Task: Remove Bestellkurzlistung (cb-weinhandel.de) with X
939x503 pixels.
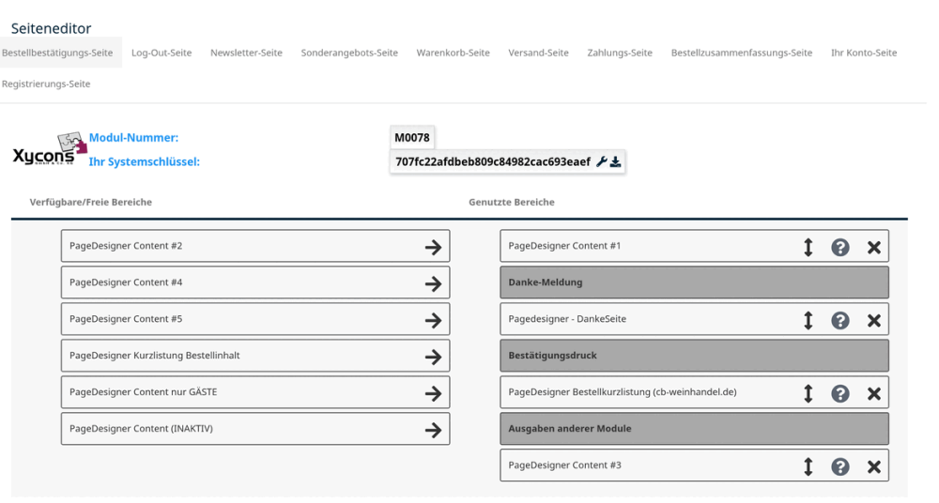Action: (873, 393)
